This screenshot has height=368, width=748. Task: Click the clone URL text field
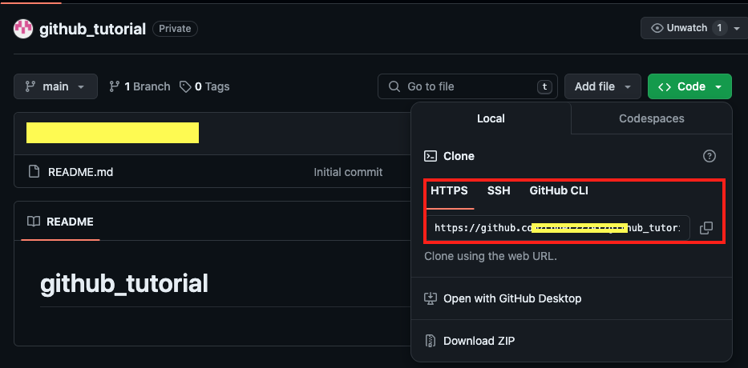(558, 228)
